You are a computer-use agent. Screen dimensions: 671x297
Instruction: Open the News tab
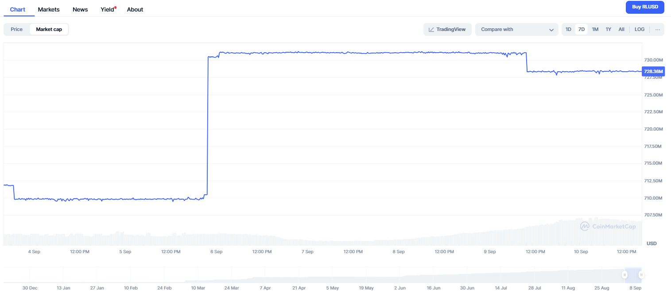click(x=80, y=9)
